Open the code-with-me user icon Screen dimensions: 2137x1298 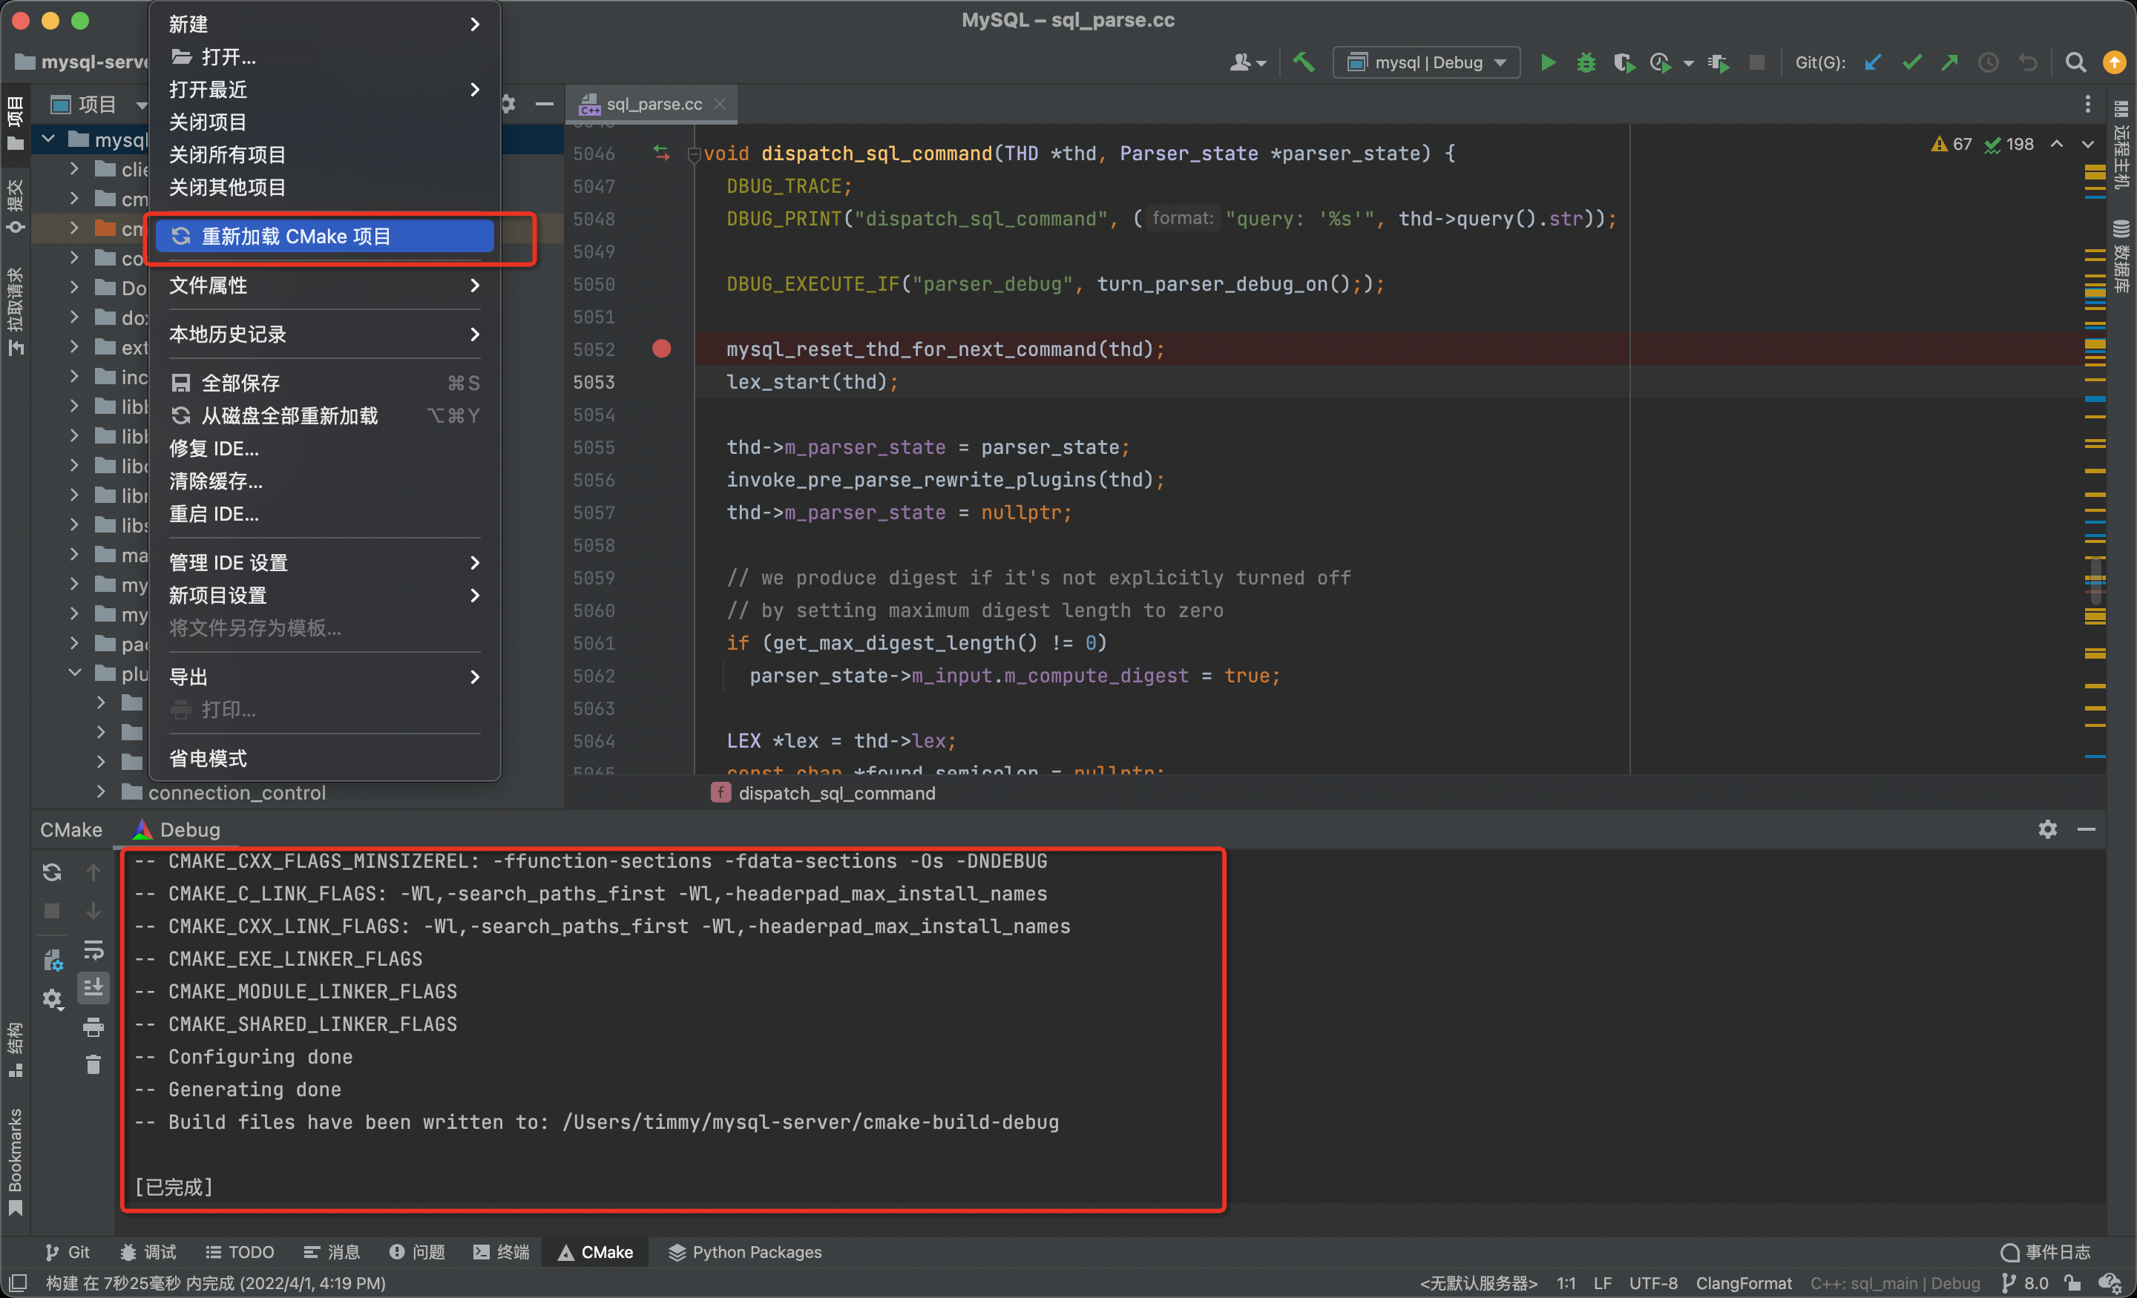[1248, 62]
